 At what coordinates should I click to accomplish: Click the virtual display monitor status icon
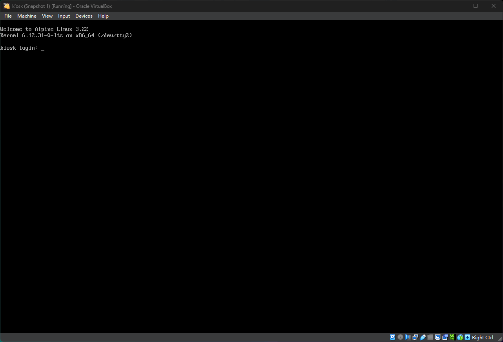[x=437, y=337]
